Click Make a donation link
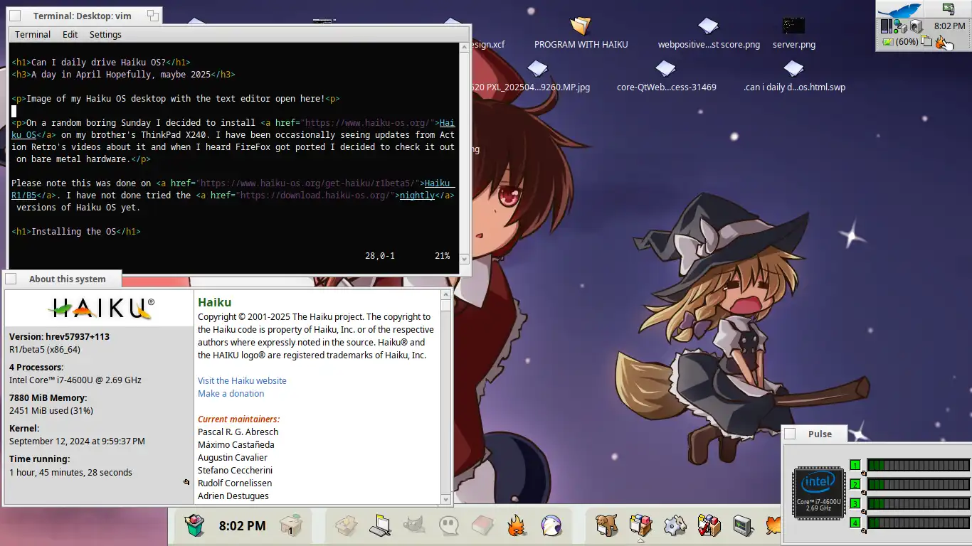 click(x=231, y=393)
